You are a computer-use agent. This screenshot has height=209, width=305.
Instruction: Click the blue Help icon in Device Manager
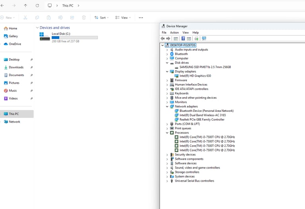coord(183,38)
